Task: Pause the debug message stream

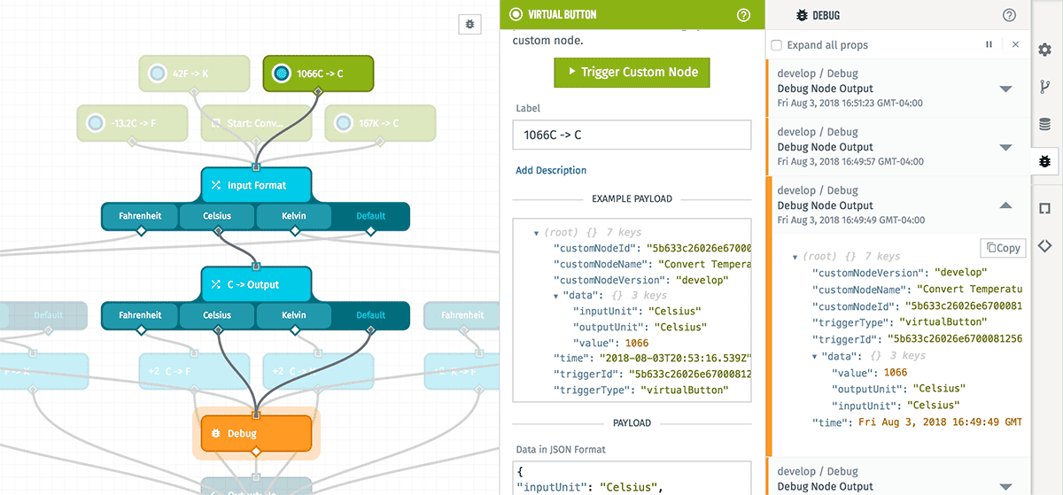Action: click(989, 44)
